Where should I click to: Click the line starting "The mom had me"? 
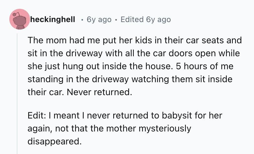point(134,40)
